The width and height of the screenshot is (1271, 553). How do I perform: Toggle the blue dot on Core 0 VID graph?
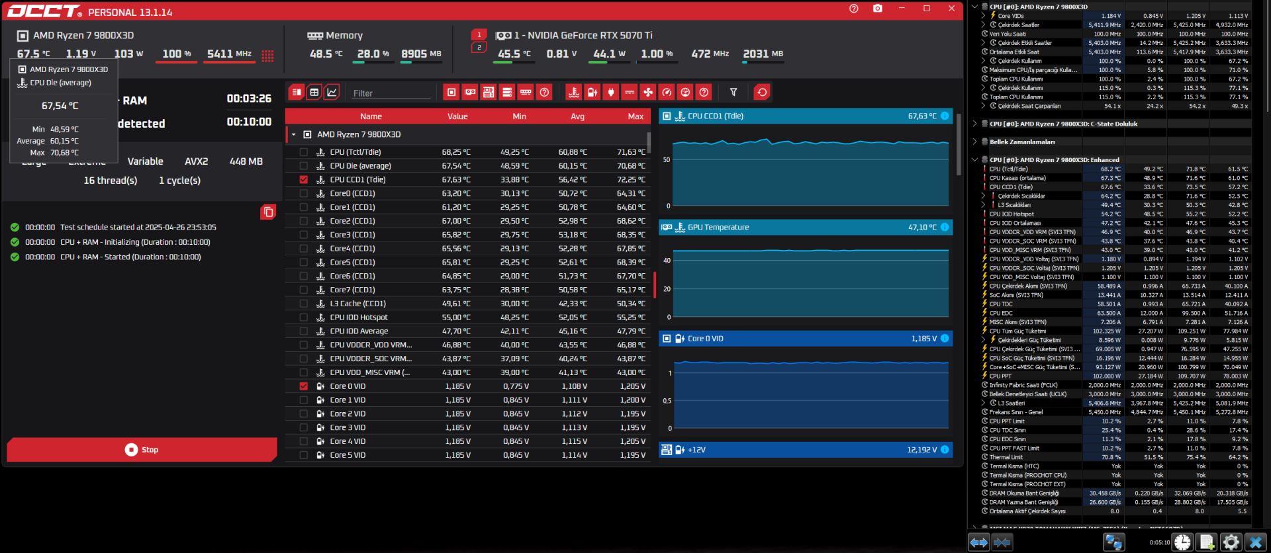pos(945,339)
